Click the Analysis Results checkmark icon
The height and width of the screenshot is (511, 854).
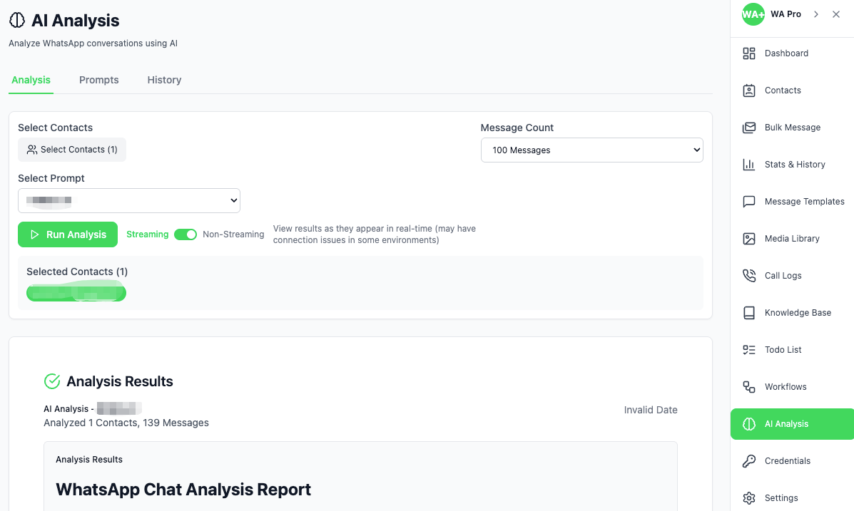(x=52, y=381)
